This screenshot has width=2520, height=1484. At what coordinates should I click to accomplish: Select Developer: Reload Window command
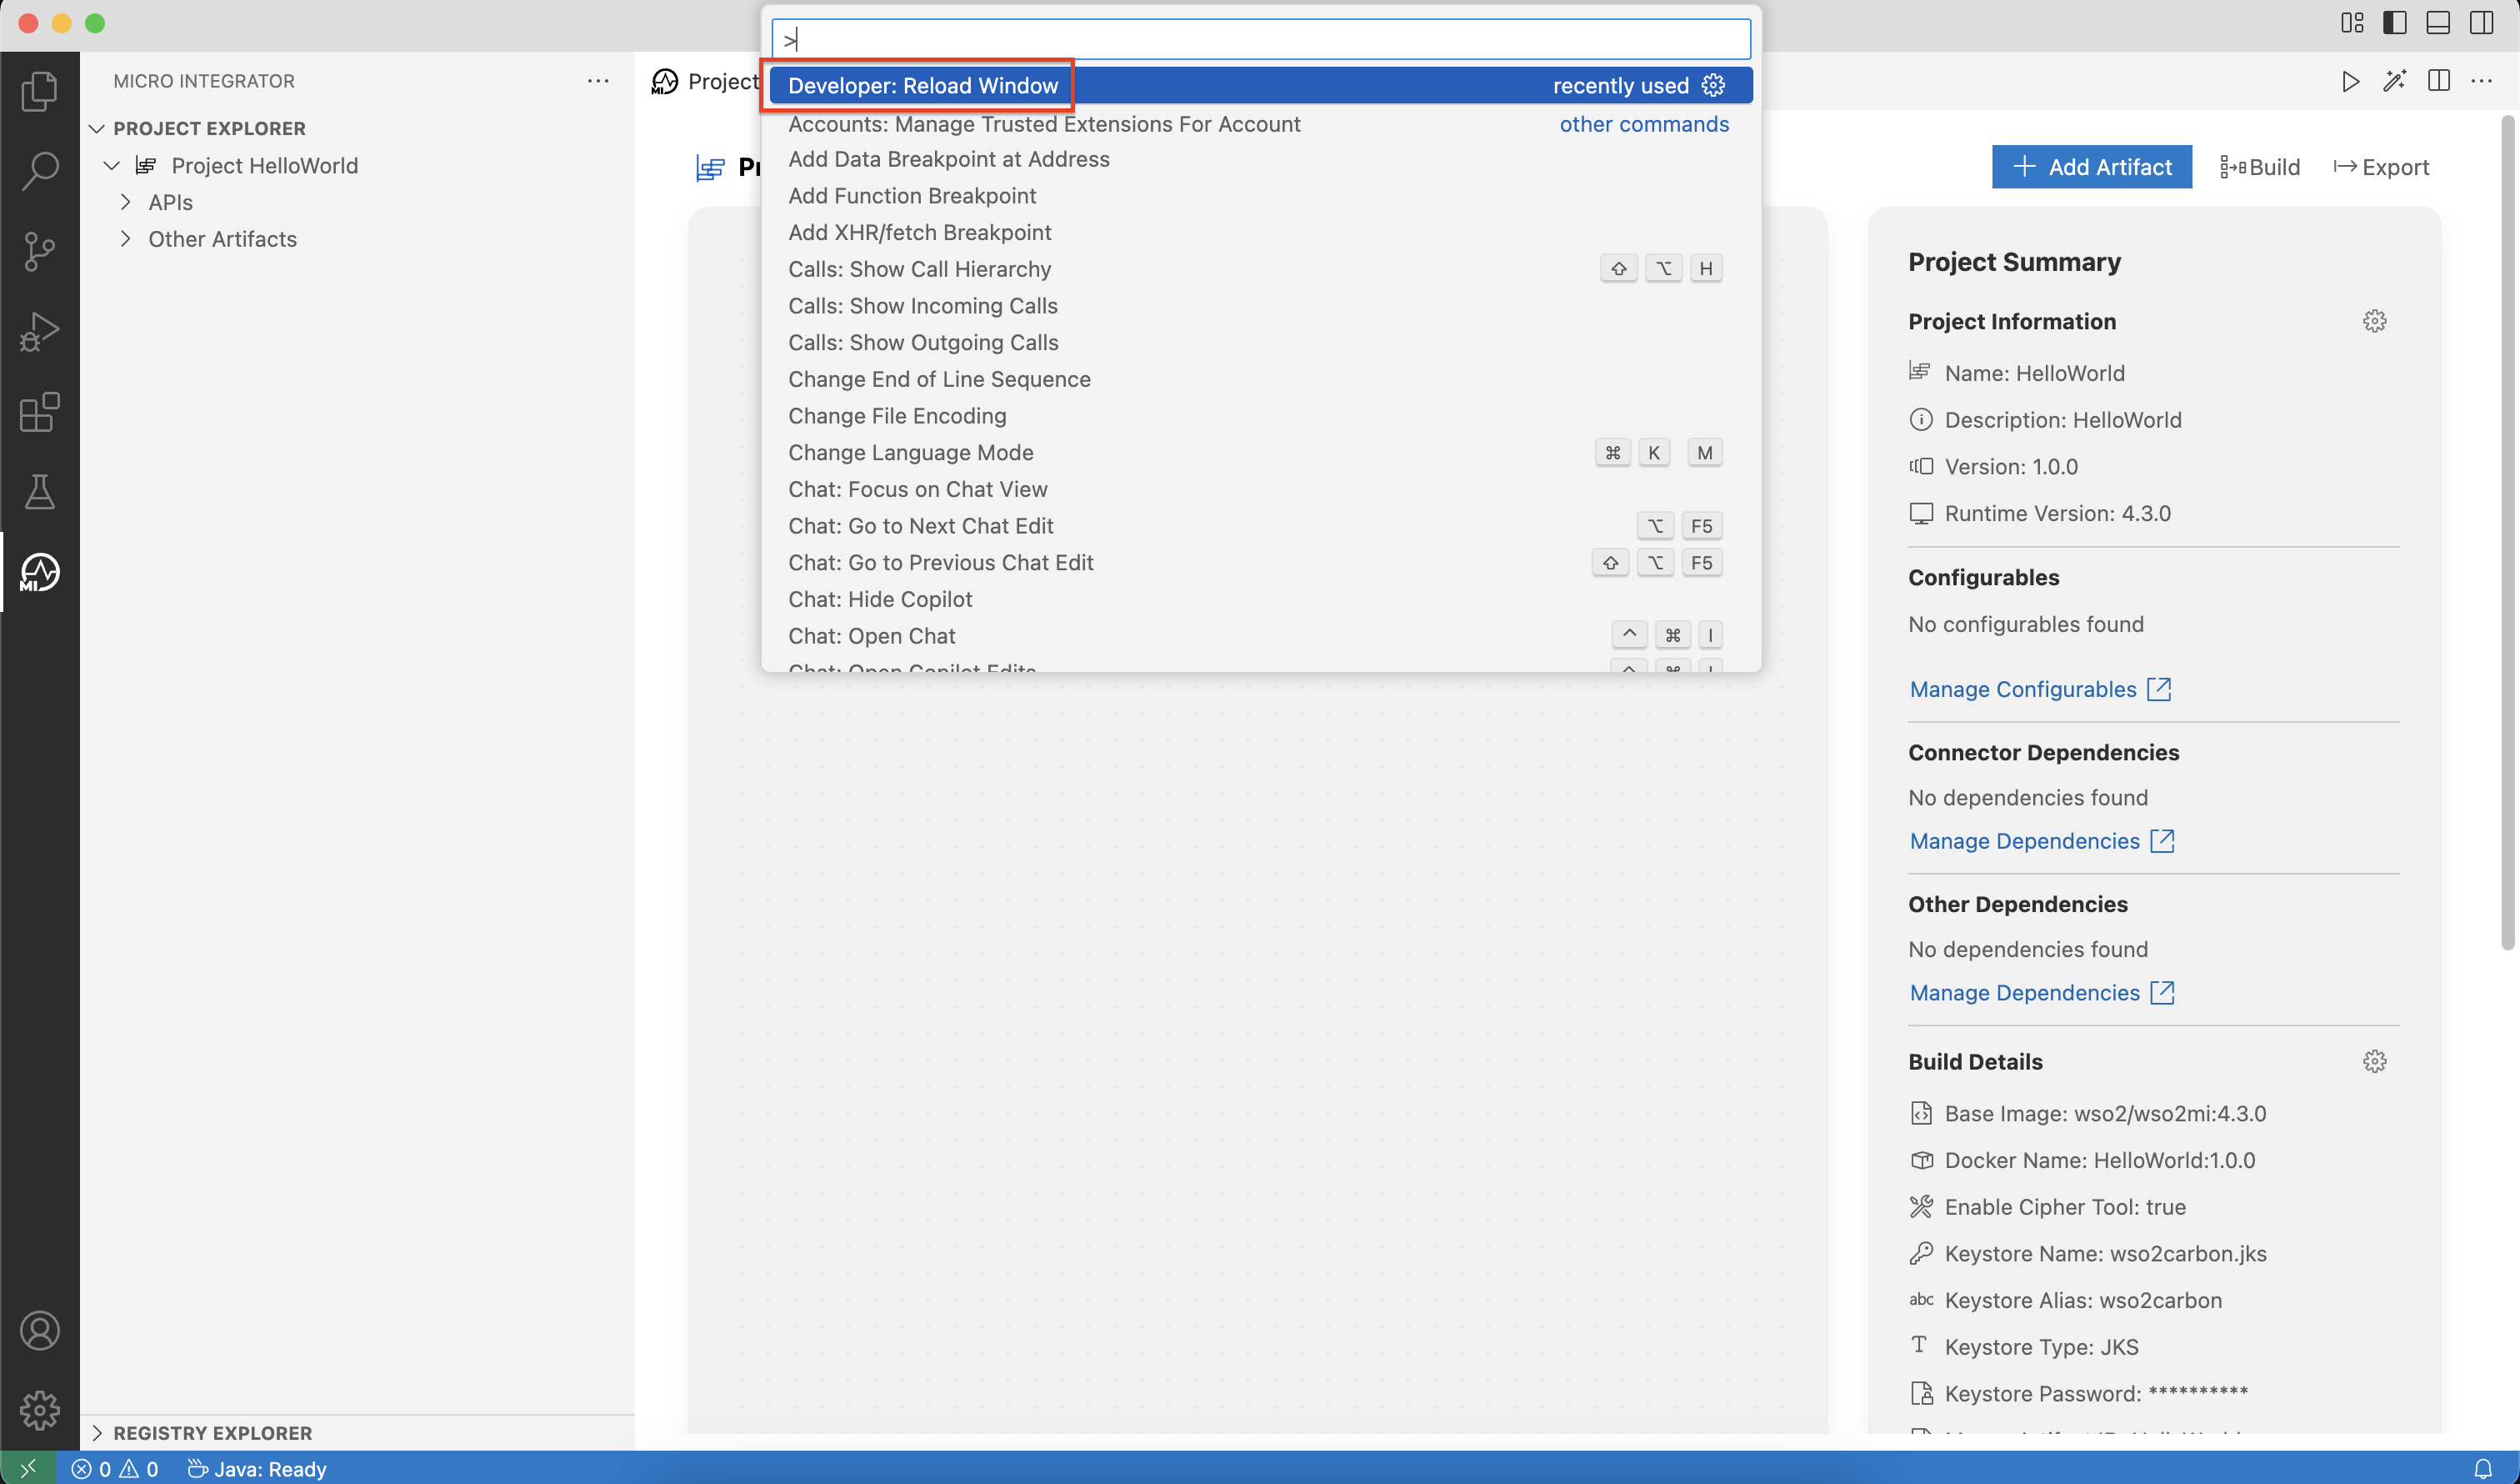point(922,86)
